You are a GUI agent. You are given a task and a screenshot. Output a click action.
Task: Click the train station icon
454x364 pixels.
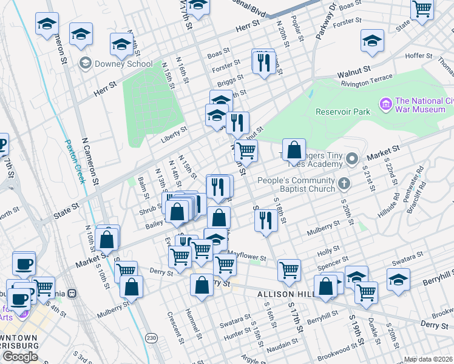pyautogui.click(x=72, y=294)
